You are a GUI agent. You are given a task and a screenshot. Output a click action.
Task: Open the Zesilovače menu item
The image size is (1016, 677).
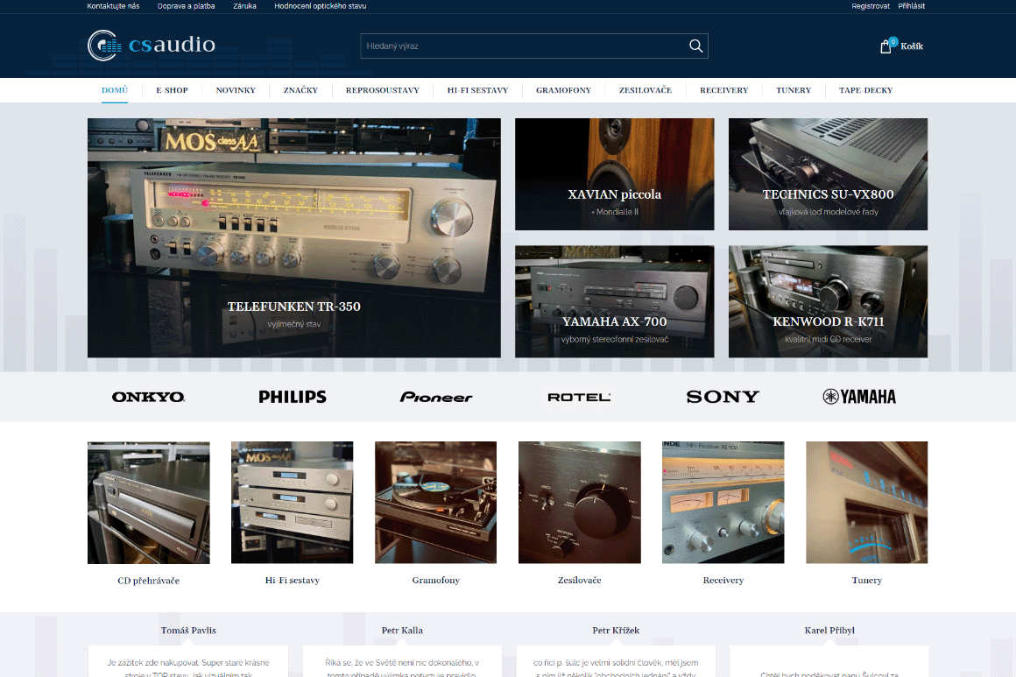point(646,90)
